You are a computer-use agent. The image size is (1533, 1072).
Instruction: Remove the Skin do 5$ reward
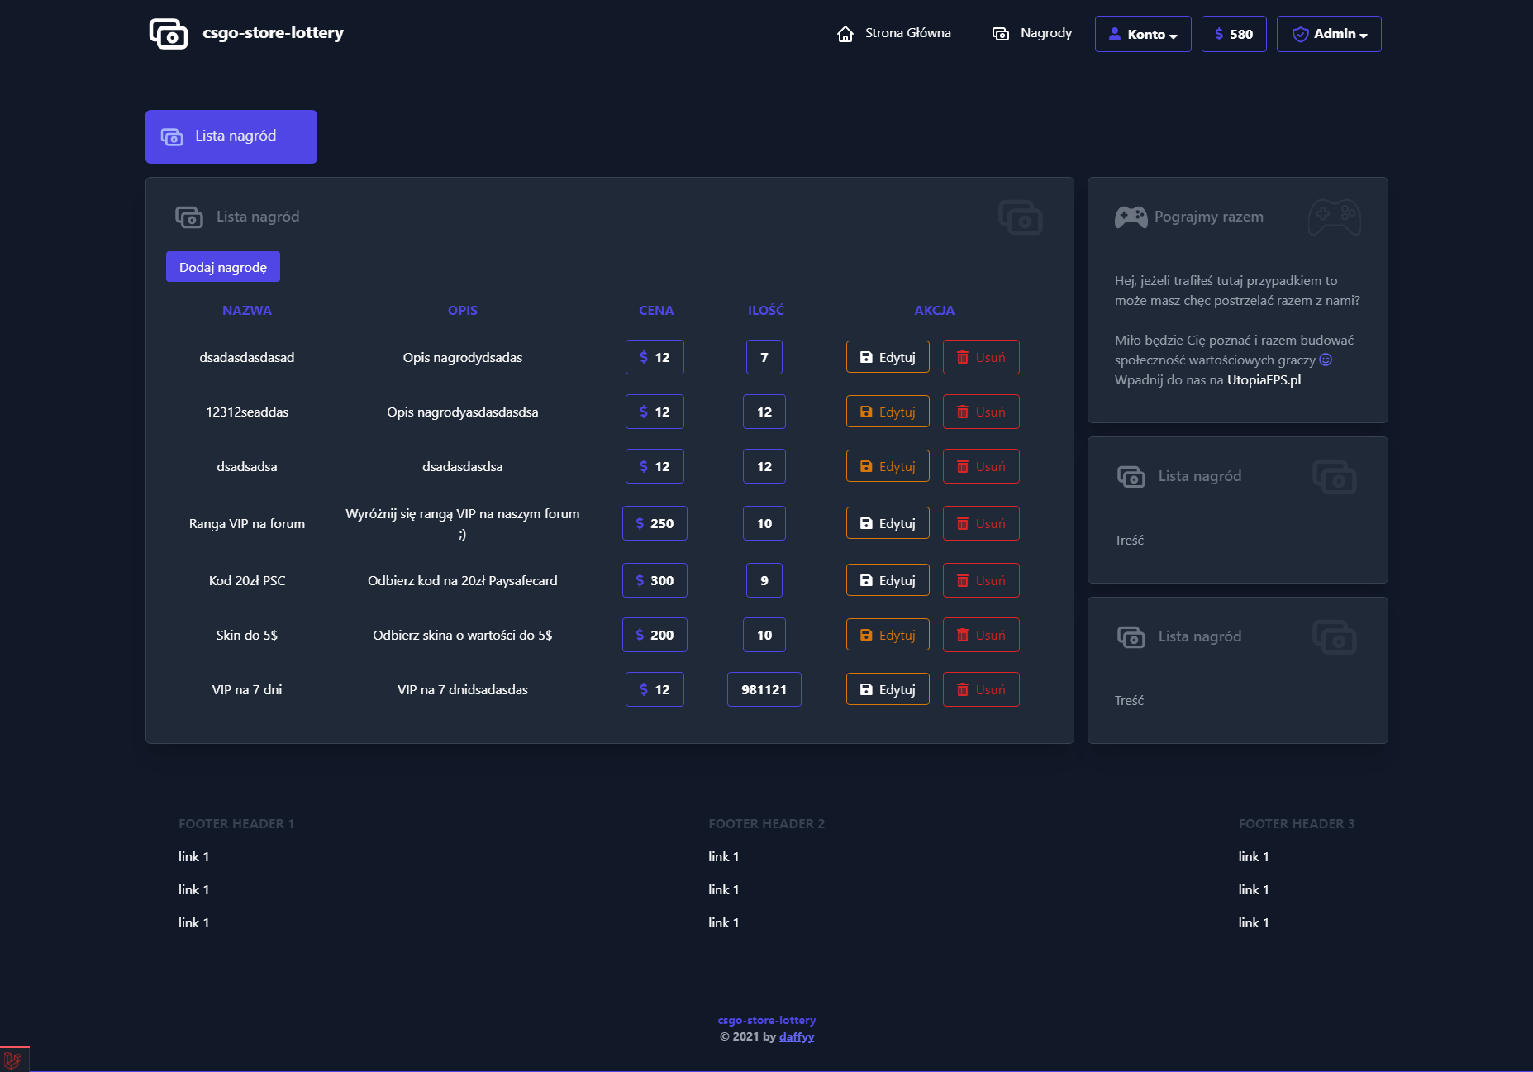tap(981, 635)
